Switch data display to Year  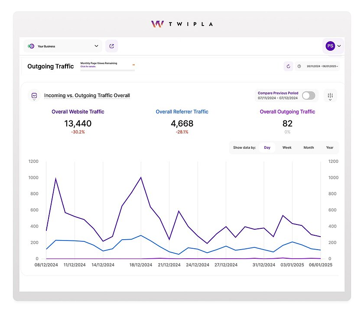point(329,147)
